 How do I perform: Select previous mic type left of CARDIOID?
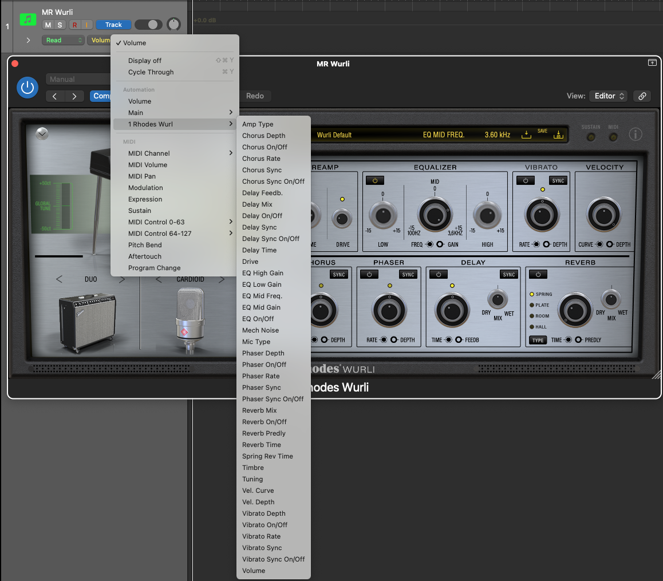pos(159,279)
